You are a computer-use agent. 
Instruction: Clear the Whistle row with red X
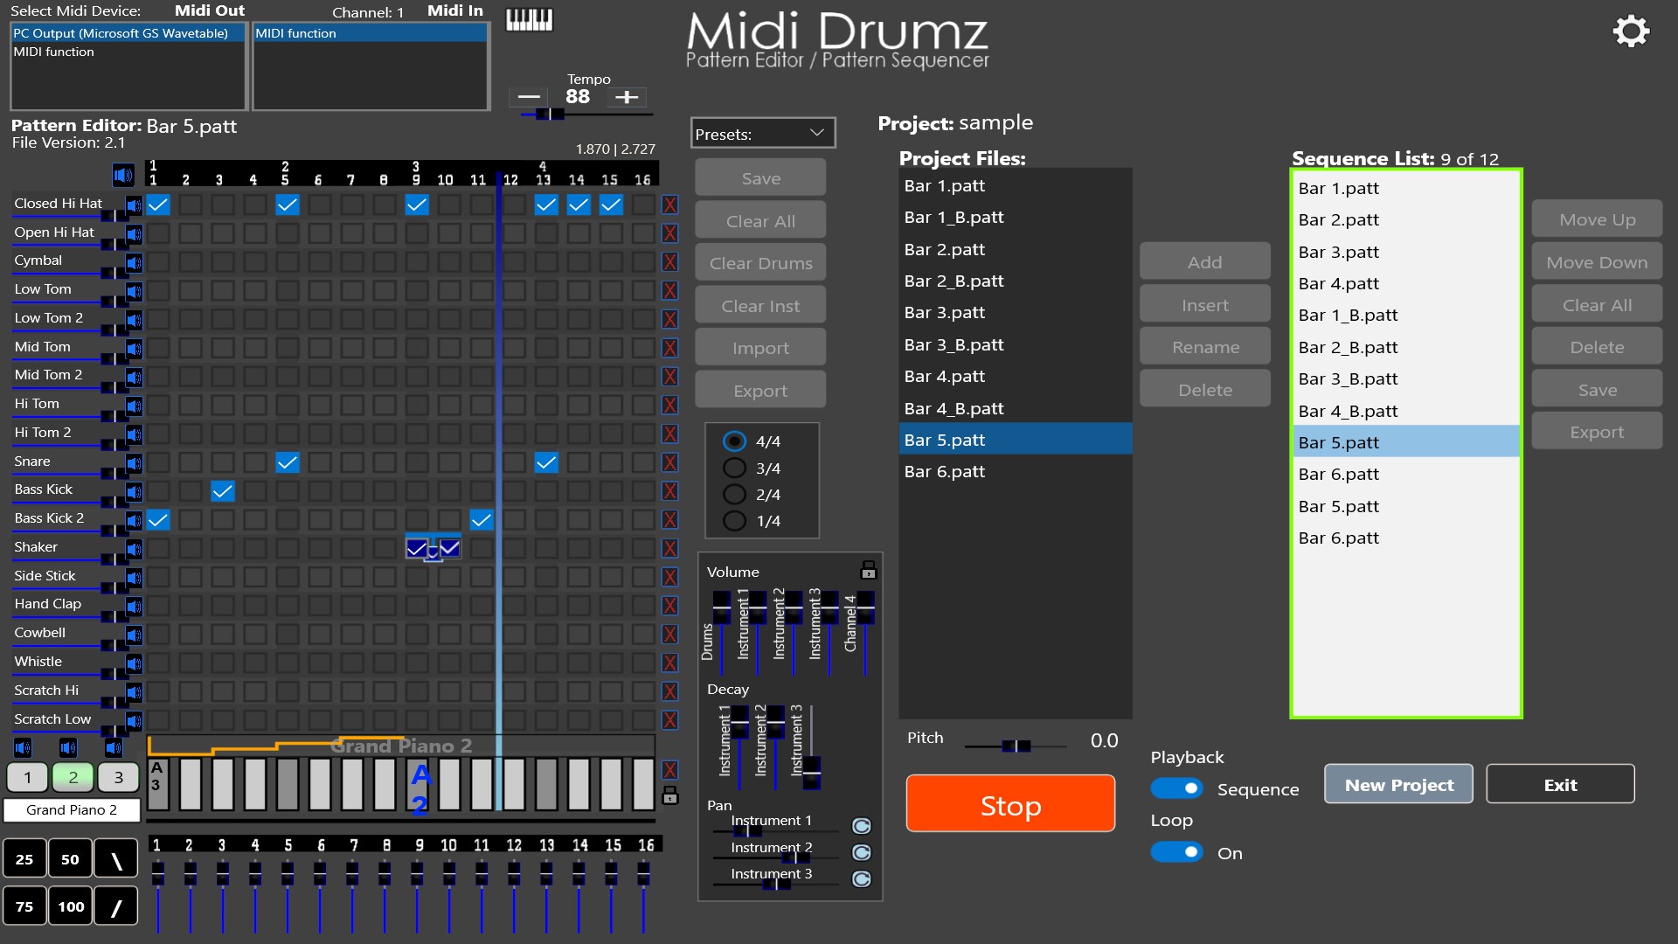click(x=670, y=663)
